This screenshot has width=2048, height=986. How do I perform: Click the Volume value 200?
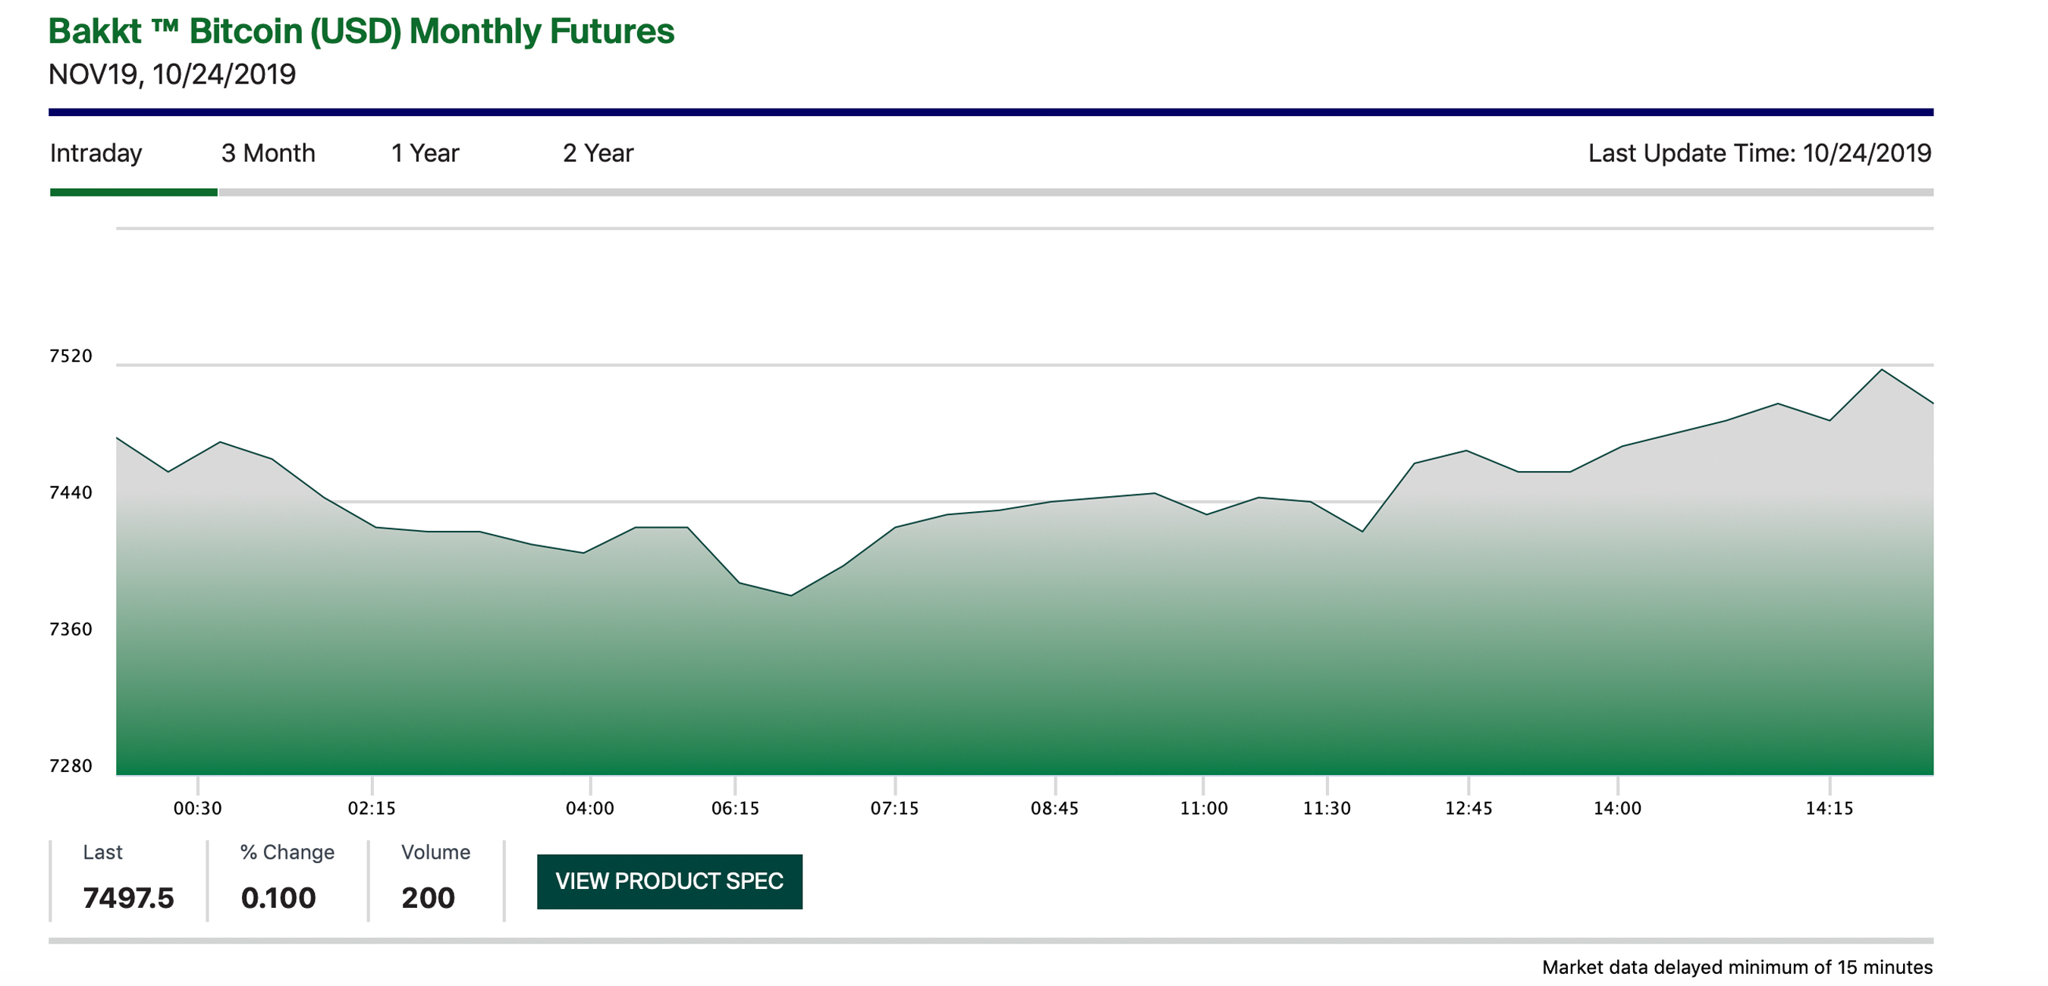pos(428,898)
